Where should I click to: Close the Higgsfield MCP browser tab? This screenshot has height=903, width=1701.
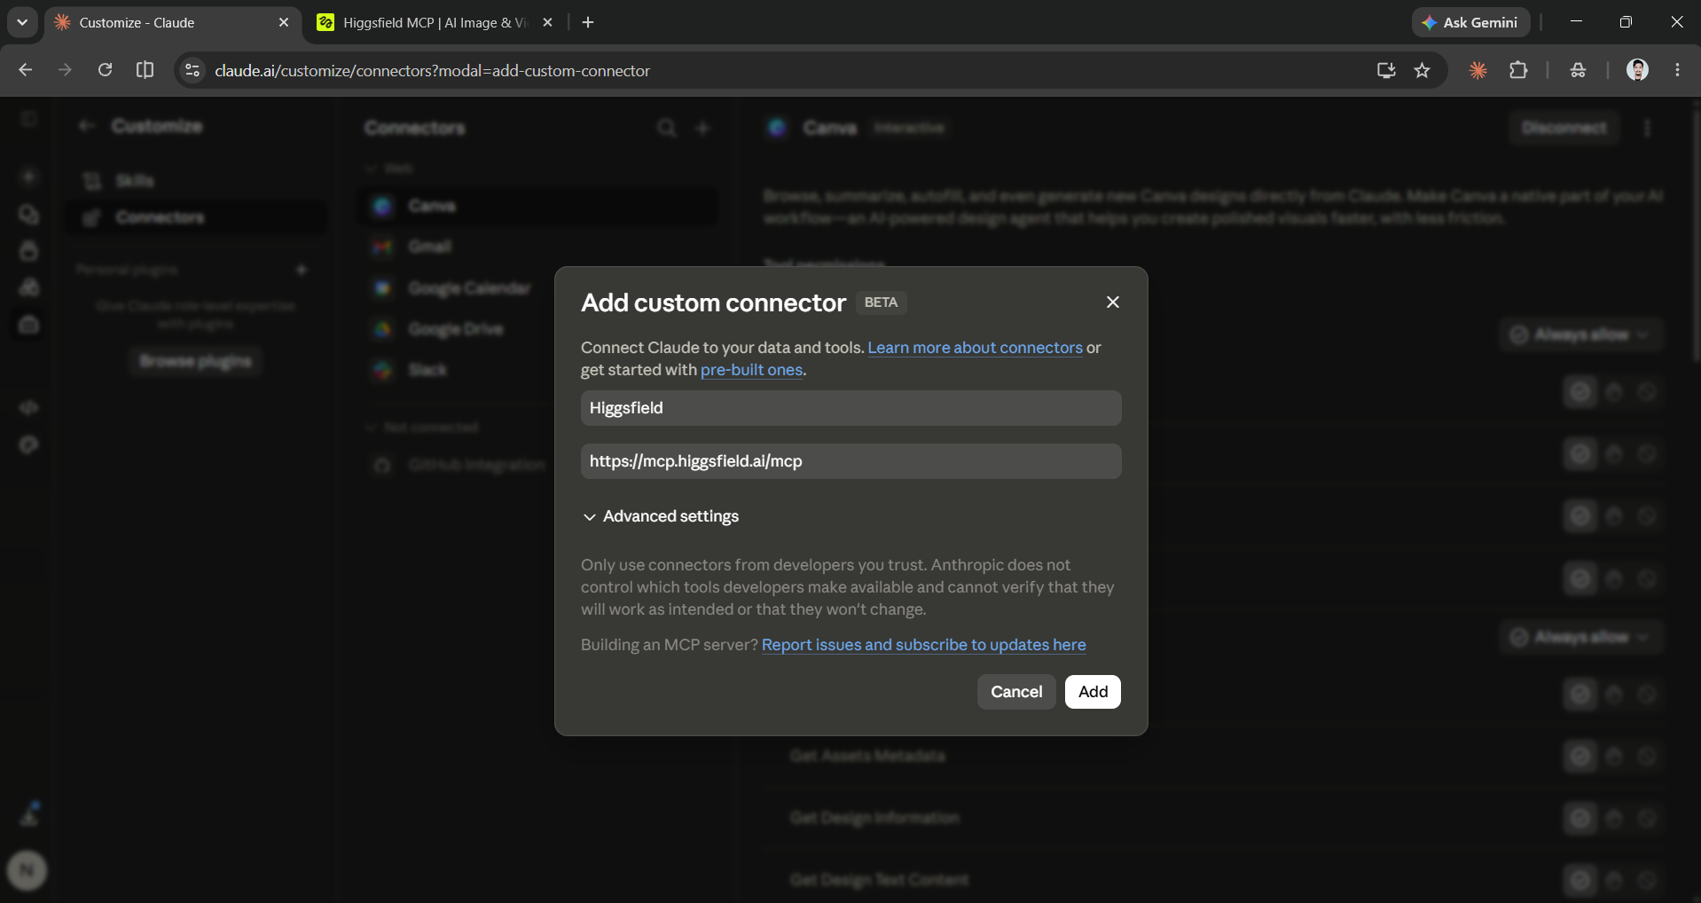[547, 23]
